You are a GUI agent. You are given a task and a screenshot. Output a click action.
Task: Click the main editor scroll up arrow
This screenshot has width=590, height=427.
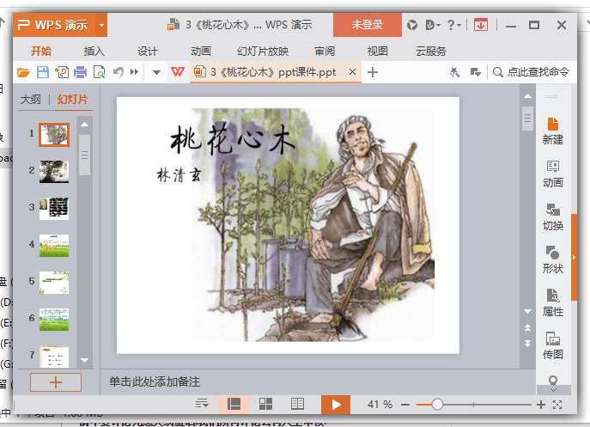coord(528,96)
